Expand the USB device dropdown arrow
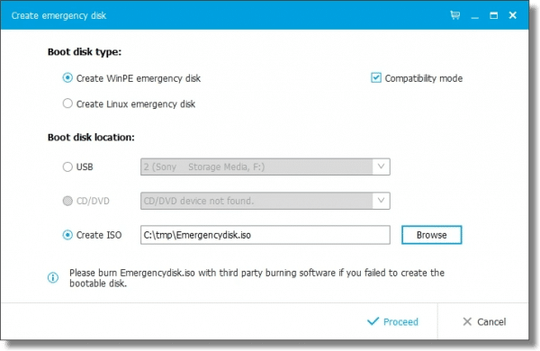This screenshot has height=351, width=540. (x=381, y=166)
